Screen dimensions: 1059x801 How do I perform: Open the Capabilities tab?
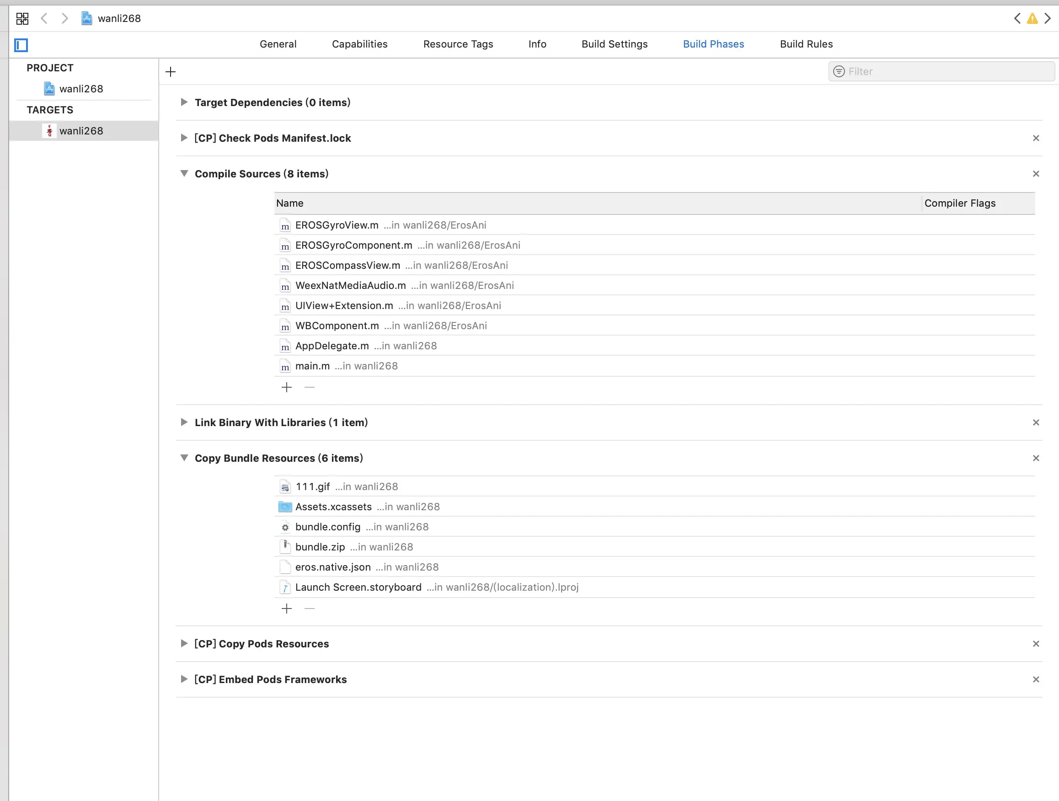pos(359,44)
